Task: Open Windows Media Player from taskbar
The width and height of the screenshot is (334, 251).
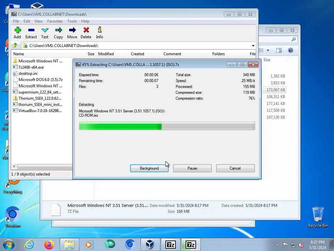Action: (89, 244)
